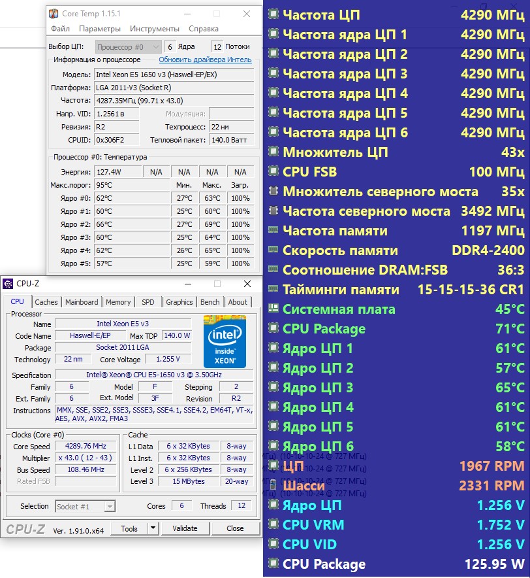Viewport: 530px width, 578px height.
Task: Click the memory icon beside Тайминги памяти
Action: (273, 288)
